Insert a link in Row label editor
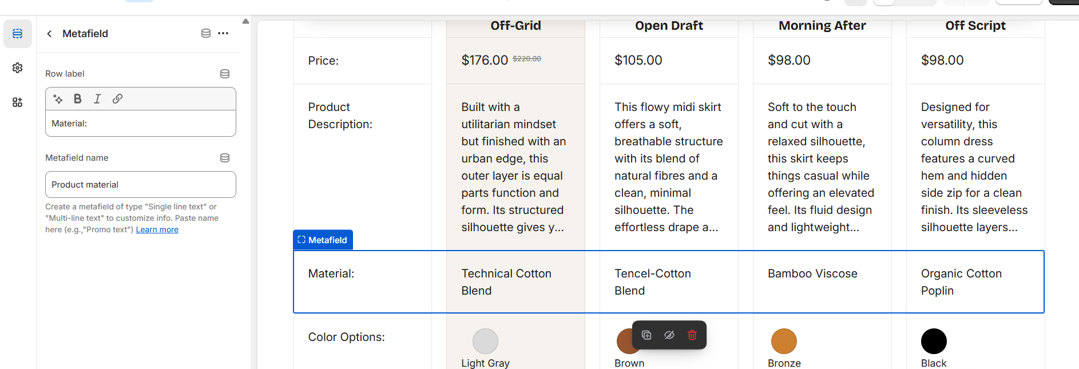Viewport: 1079px width, 369px height. tap(117, 99)
